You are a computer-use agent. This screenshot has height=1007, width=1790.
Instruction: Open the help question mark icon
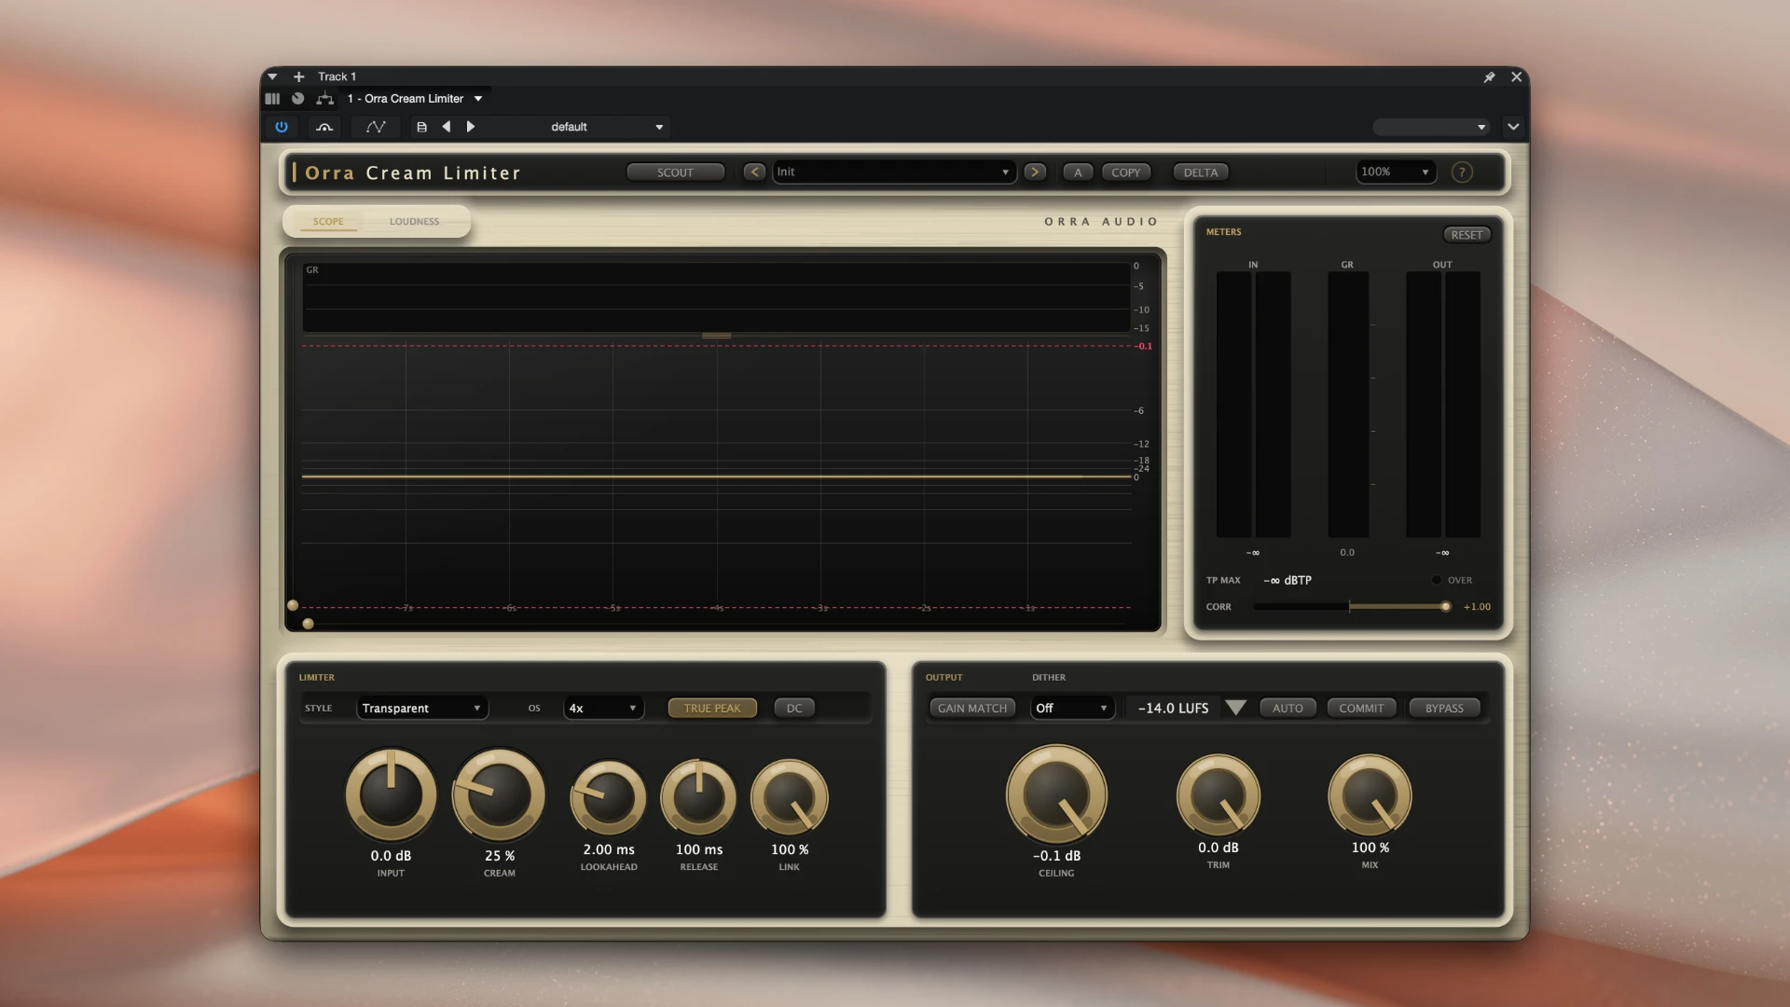[1462, 172]
